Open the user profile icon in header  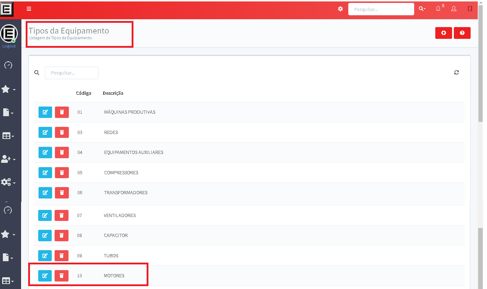[x=454, y=9]
